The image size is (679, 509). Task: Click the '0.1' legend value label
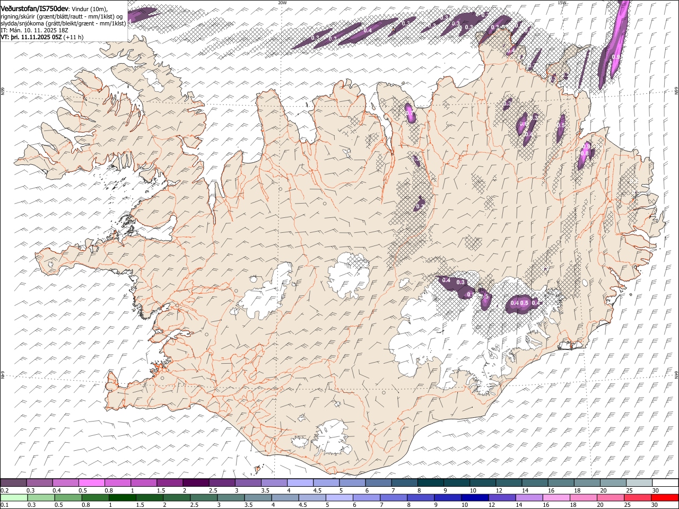4,505
